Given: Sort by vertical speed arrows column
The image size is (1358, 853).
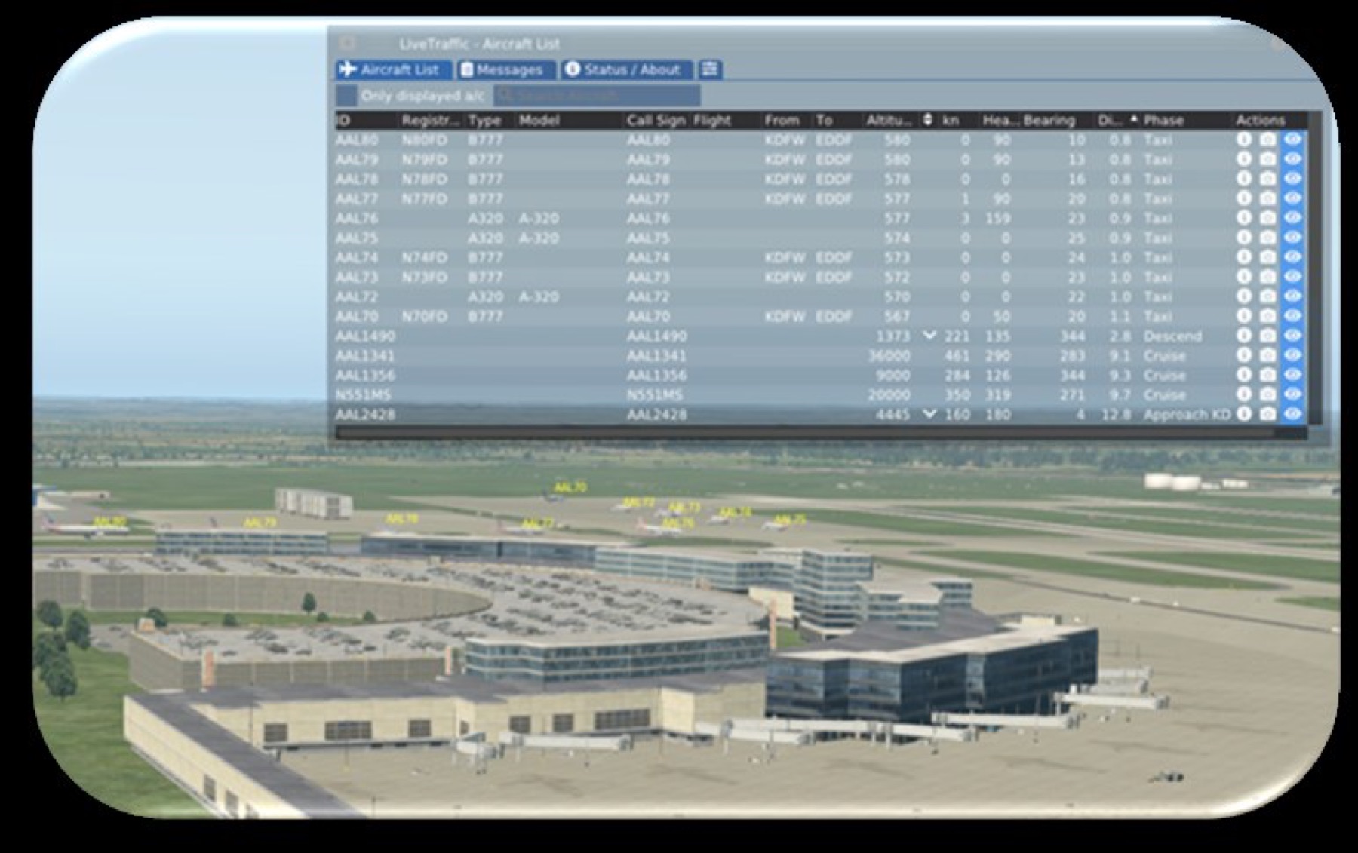Looking at the screenshot, I should (928, 120).
